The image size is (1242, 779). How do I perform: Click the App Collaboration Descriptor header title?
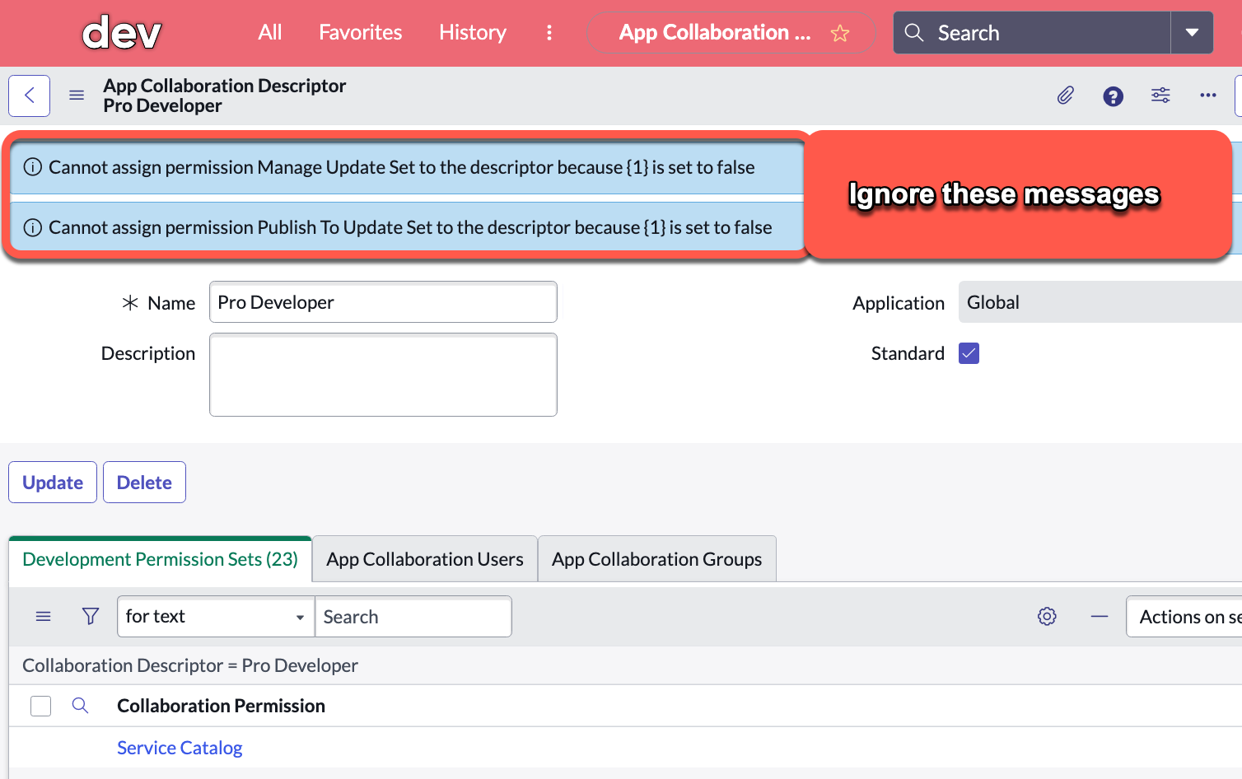tap(225, 86)
